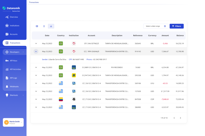This screenshot has width=205, height=136.
Task: Go to Institutions in the sidebar
Action: click(12, 25)
